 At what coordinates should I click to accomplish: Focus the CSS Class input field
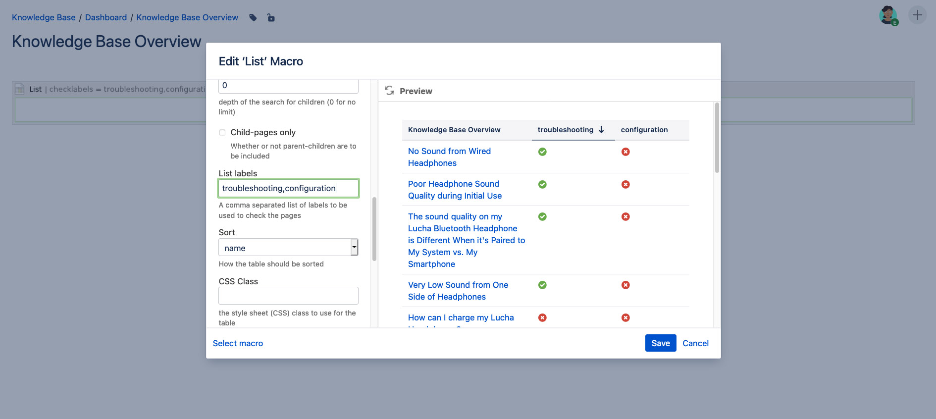(x=288, y=296)
